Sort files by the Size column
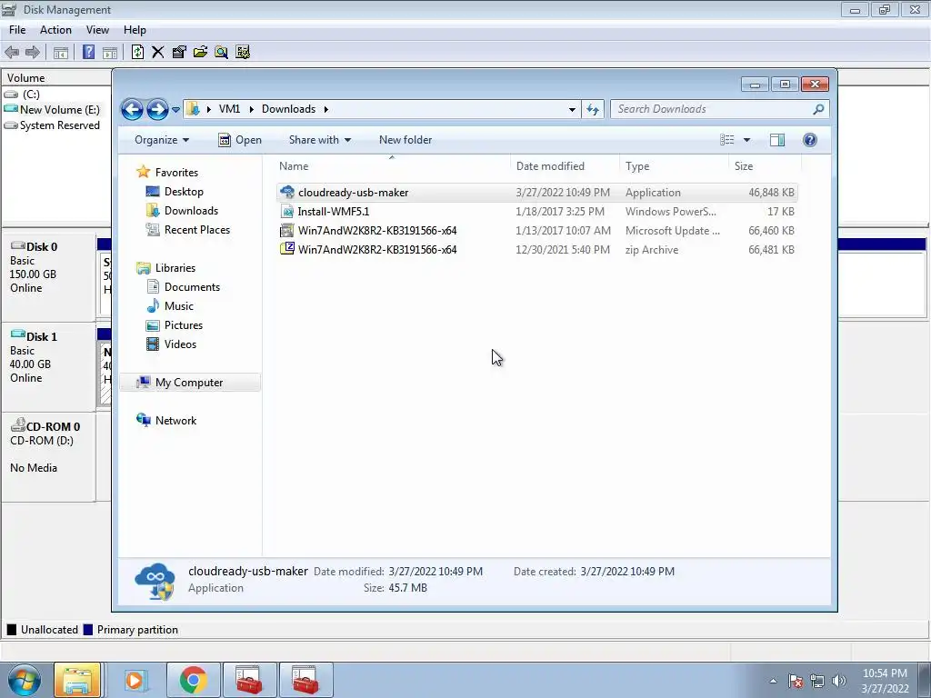 click(x=765, y=166)
